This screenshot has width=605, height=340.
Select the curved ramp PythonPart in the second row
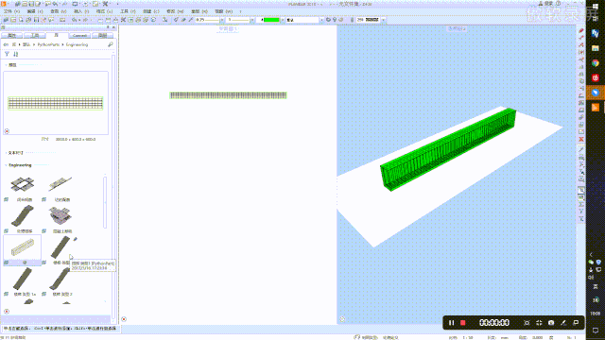[x=23, y=216]
